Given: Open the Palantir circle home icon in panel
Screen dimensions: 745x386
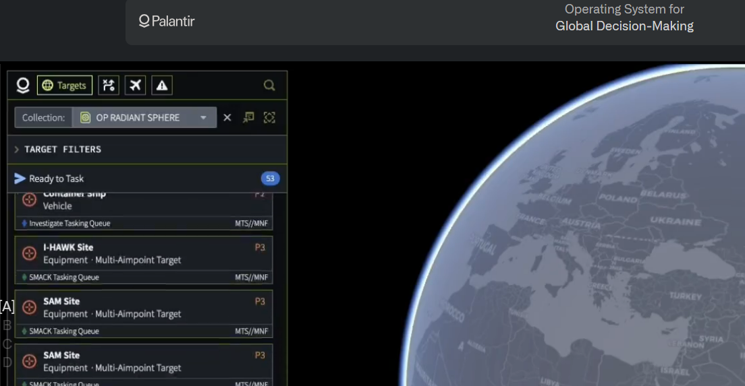Looking at the screenshot, I should (x=23, y=86).
